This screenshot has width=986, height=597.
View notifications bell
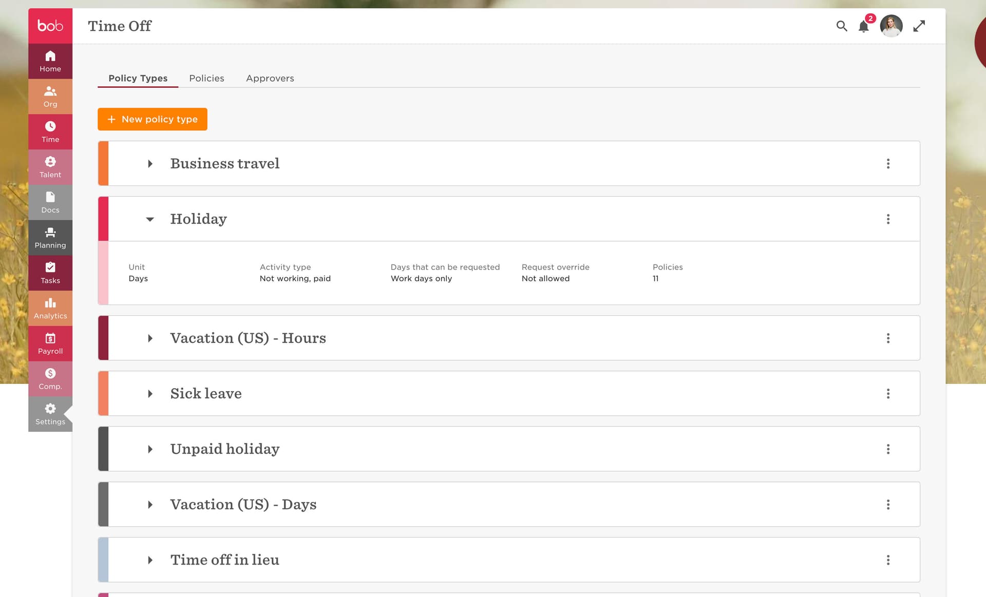tap(864, 26)
